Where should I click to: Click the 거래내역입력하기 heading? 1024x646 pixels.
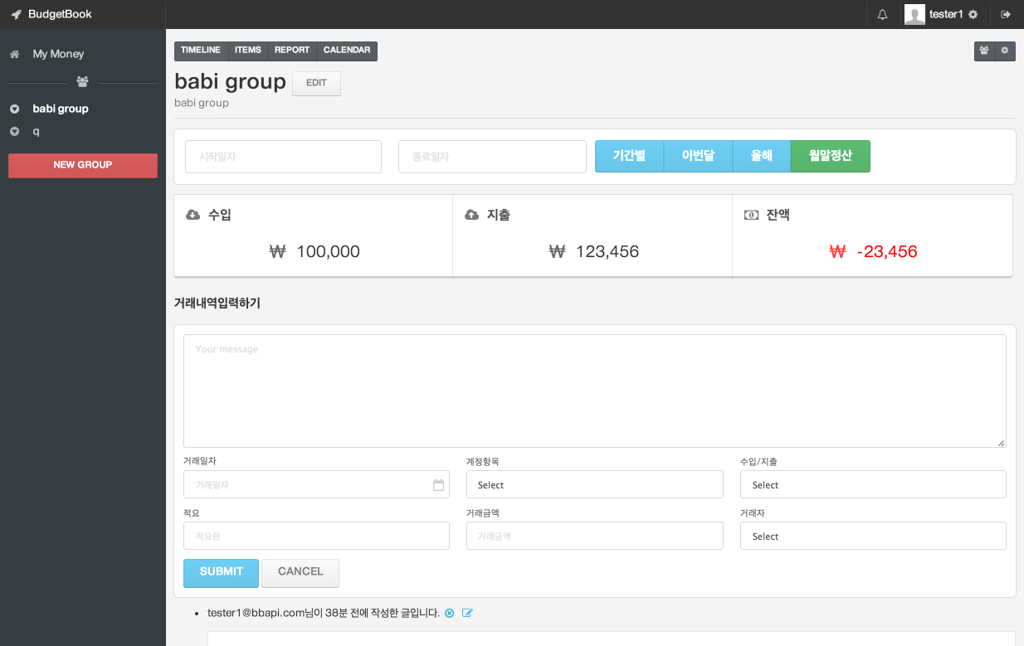point(217,304)
